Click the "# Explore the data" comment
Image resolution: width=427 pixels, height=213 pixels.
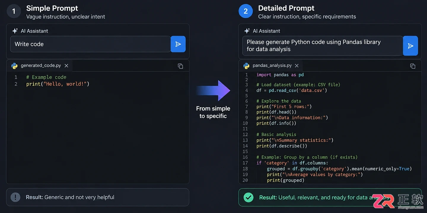pos(279,101)
